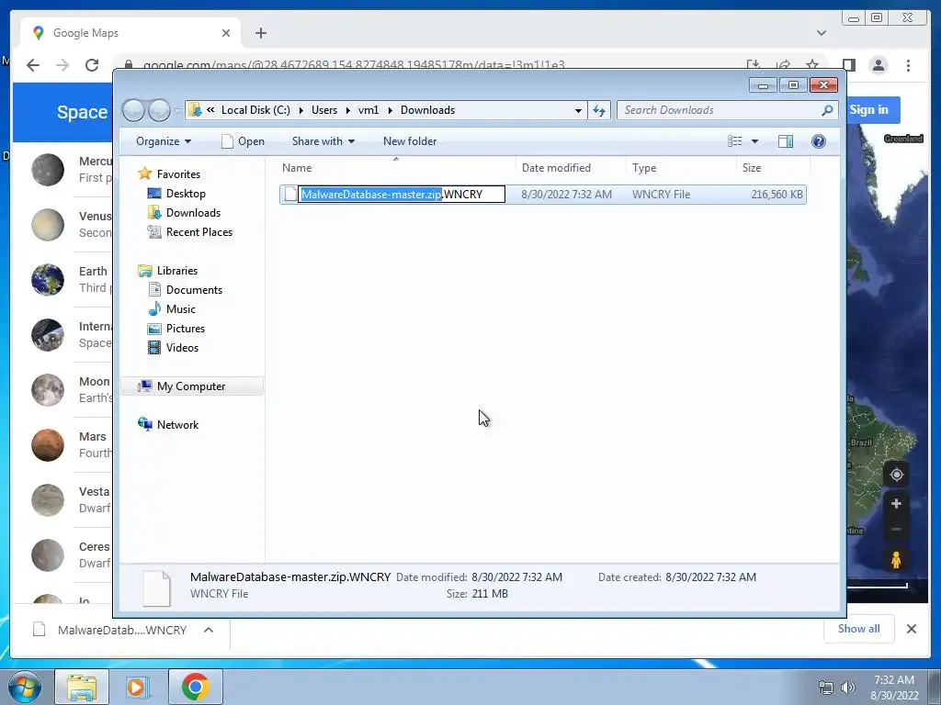
Task: Sort by Date modified column
Action: (x=570, y=168)
